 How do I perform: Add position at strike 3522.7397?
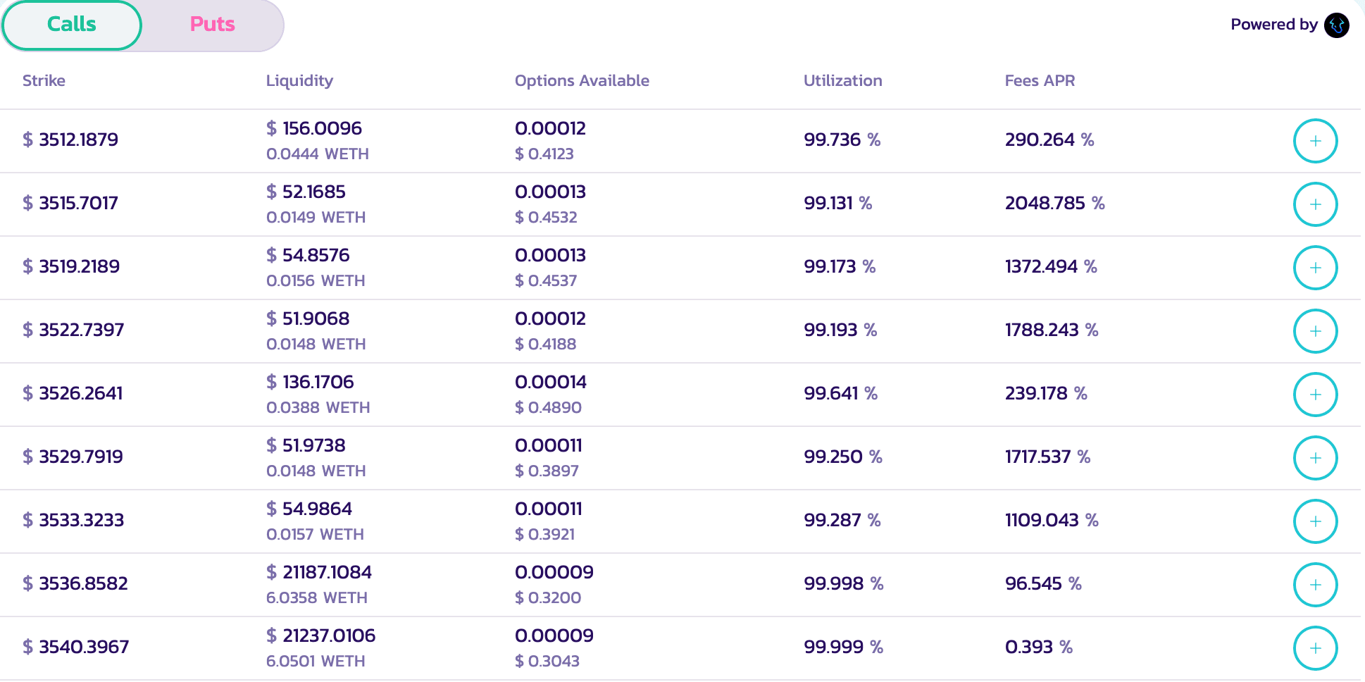(x=1314, y=331)
